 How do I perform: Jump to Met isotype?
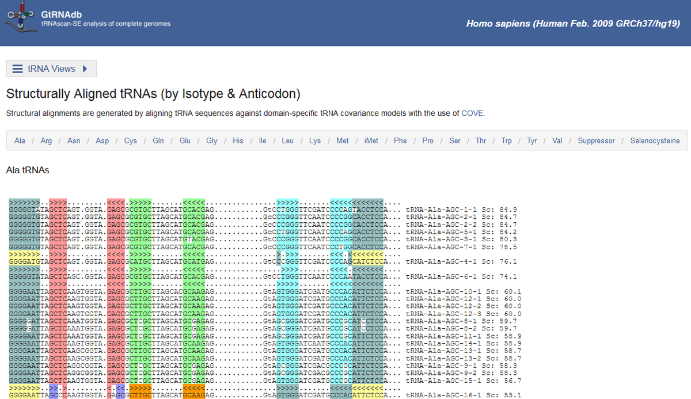click(x=343, y=140)
